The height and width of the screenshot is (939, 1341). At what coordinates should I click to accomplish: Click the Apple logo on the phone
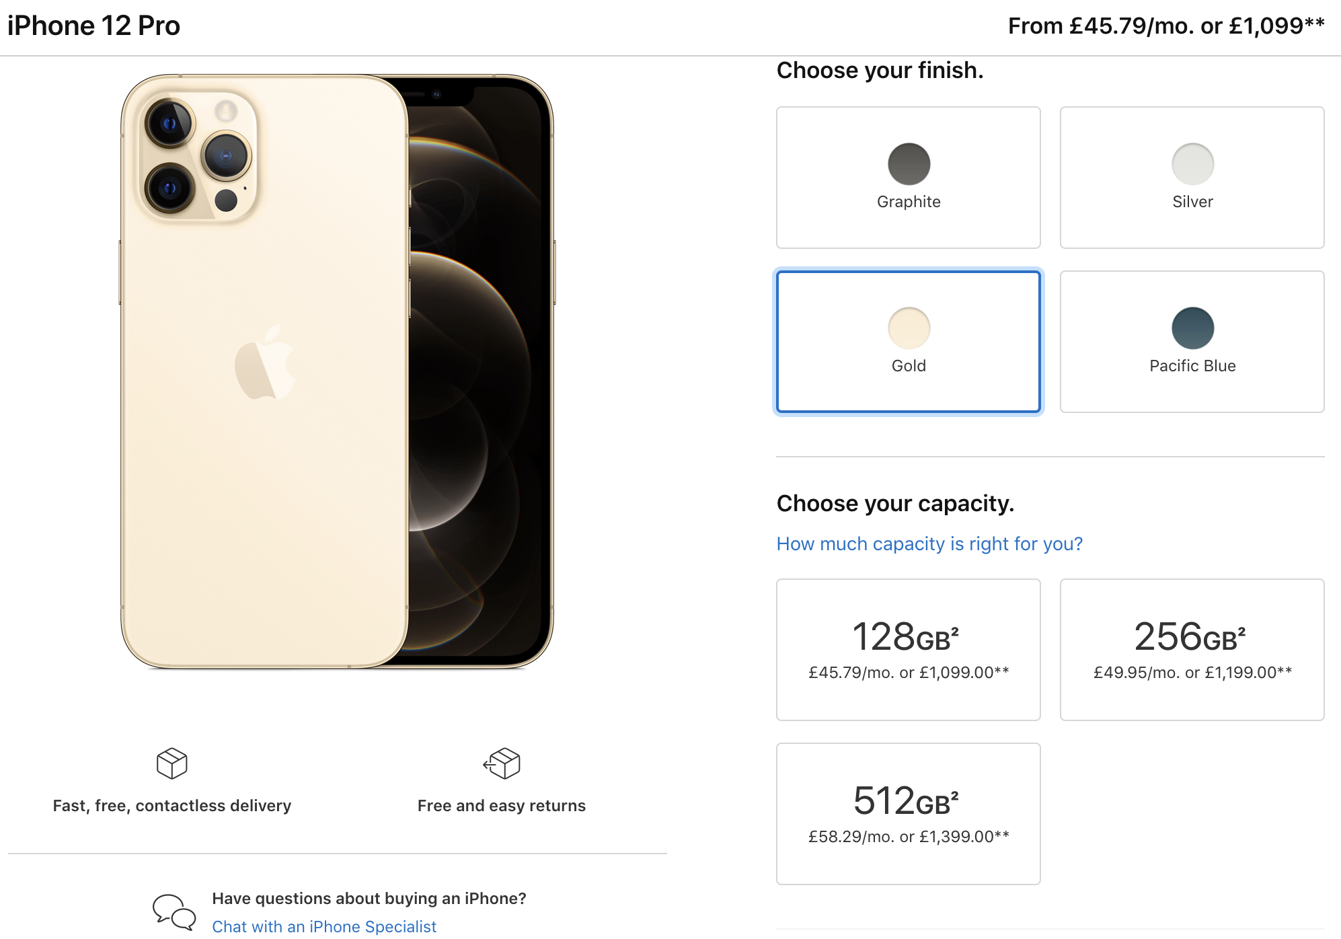(265, 363)
